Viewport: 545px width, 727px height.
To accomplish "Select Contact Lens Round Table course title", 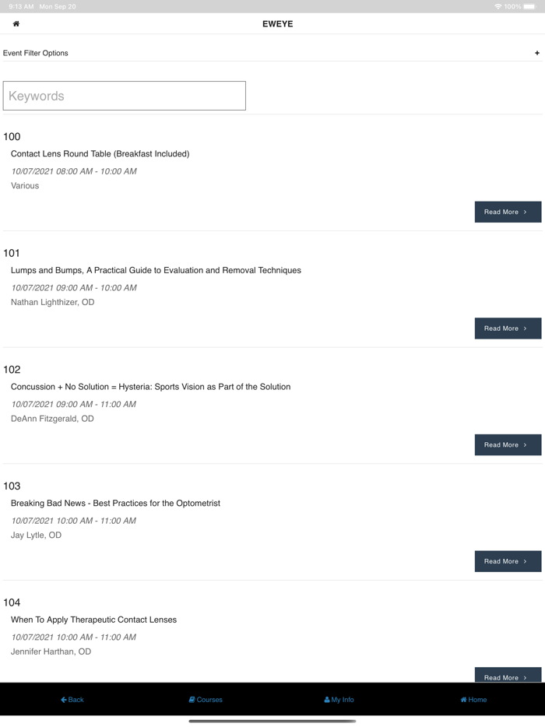I will 100,154.
